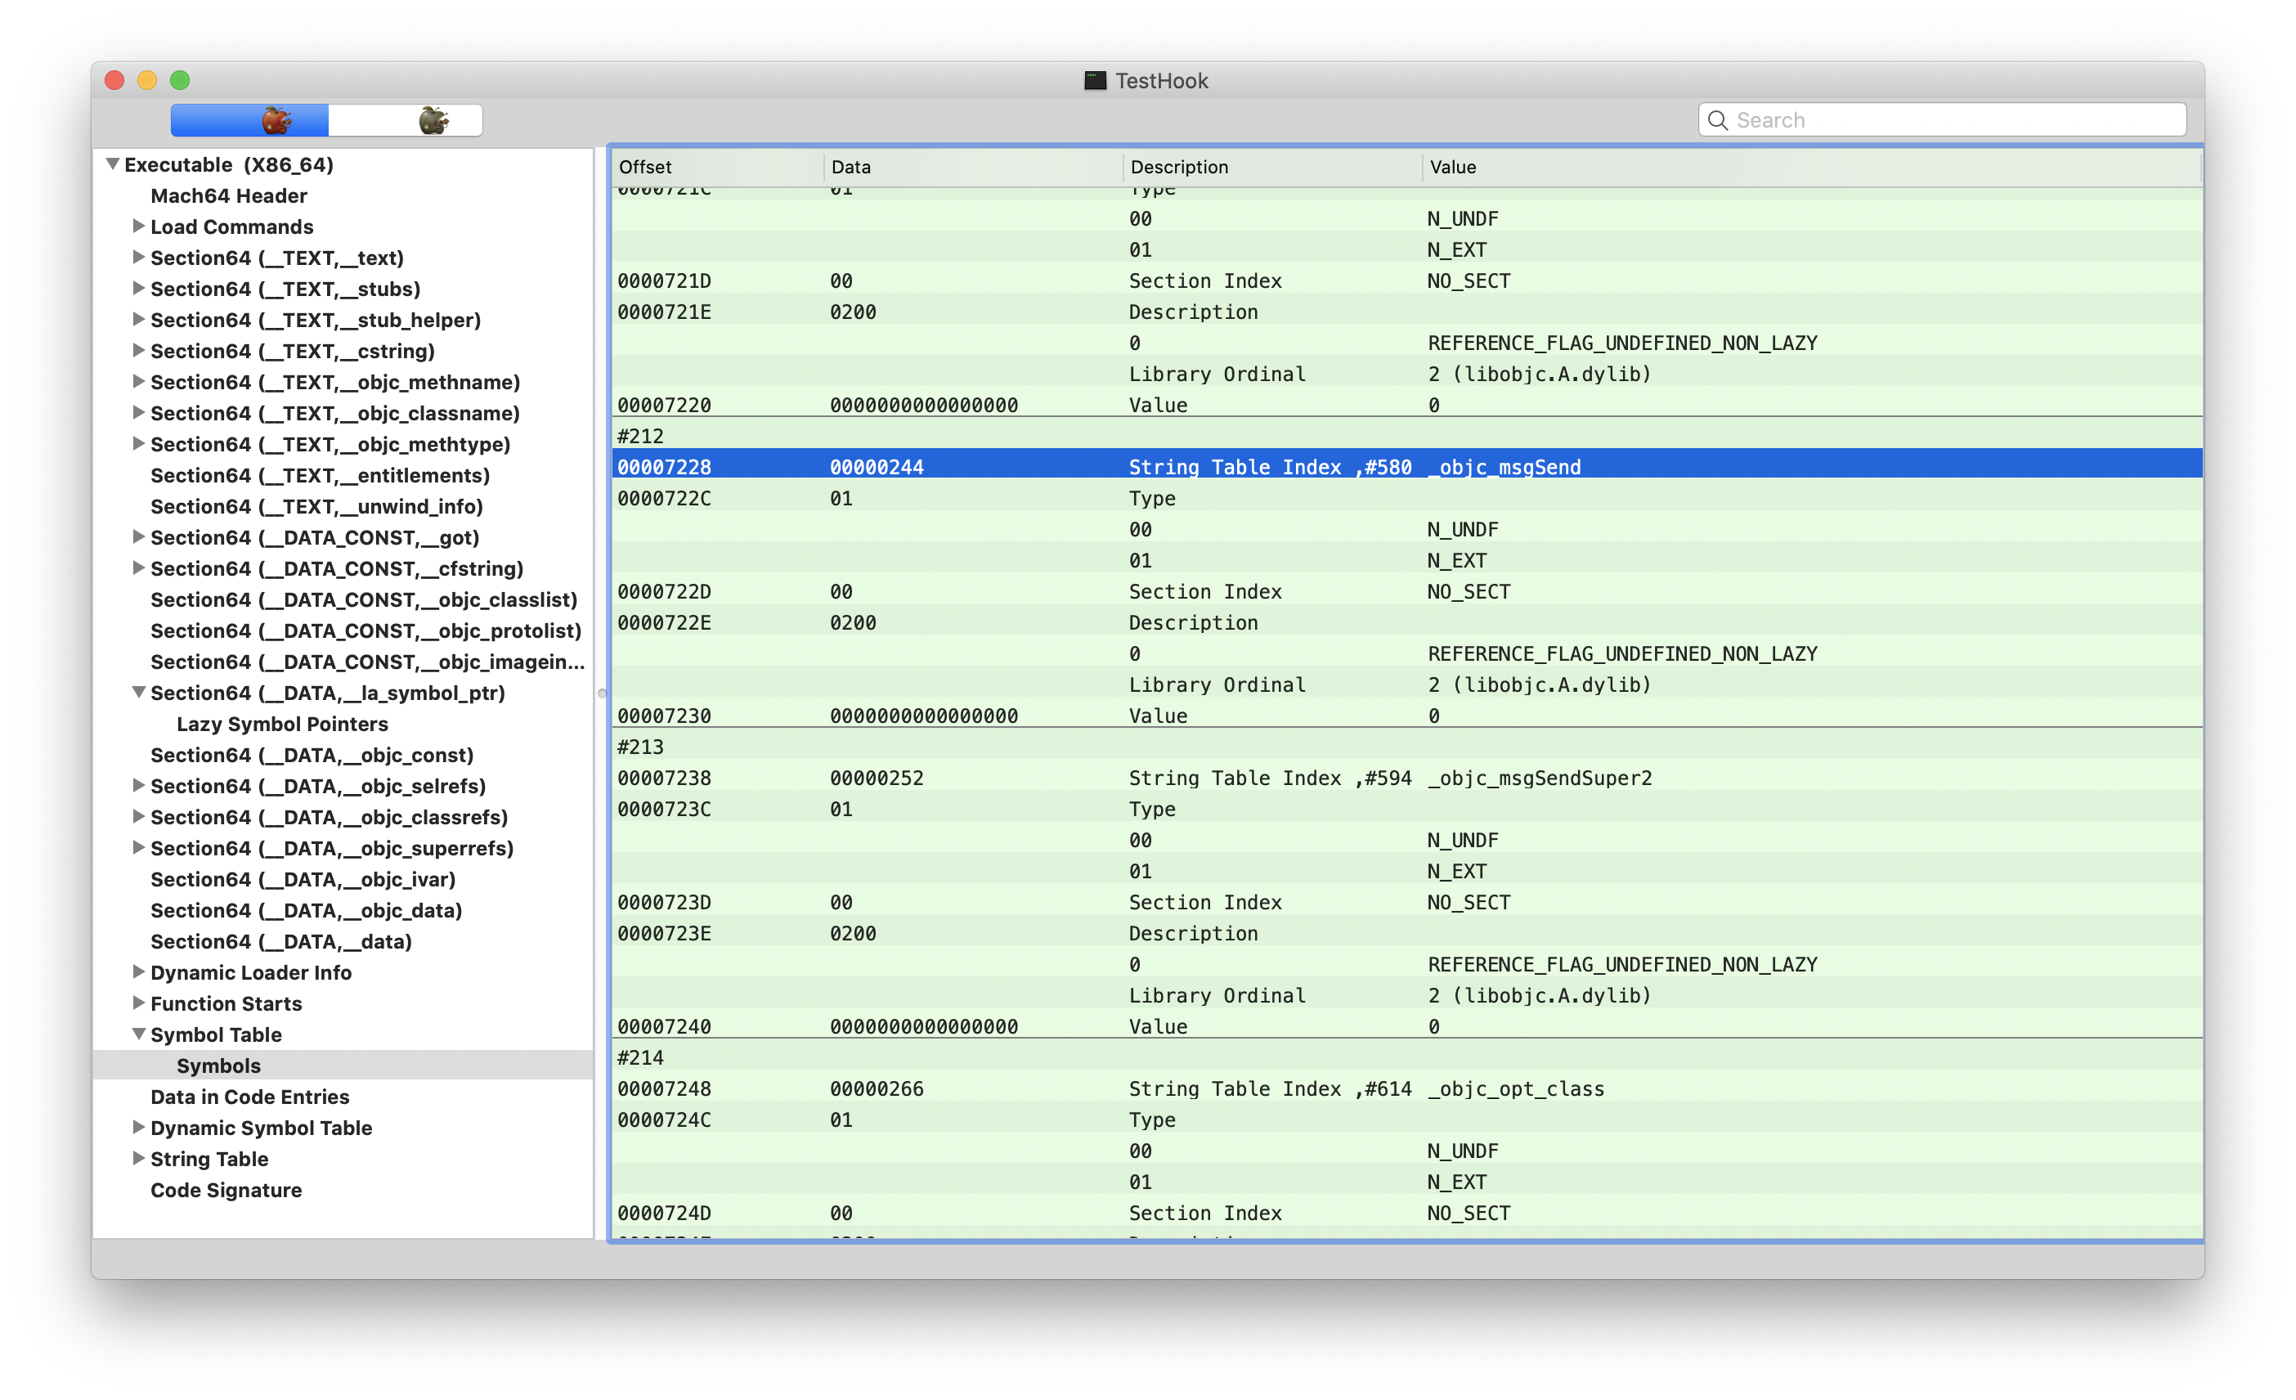This screenshot has width=2296, height=1400.
Task: Collapse the Executable (X86_64) root node
Action: pyautogui.click(x=113, y=164)
